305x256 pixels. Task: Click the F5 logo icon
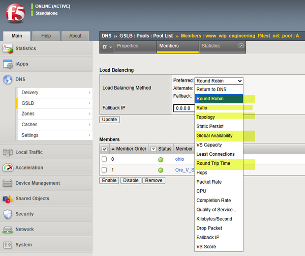pos(15,15)
